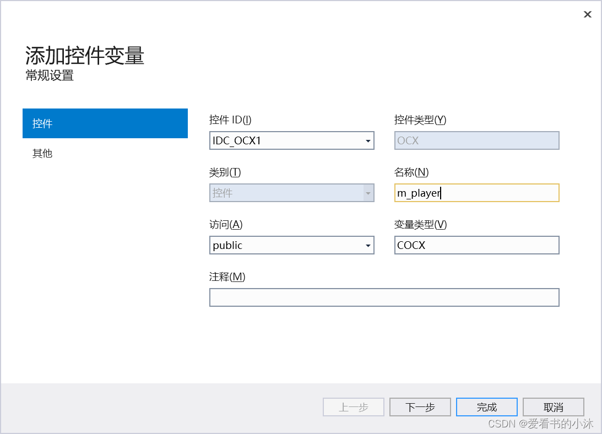Click in the 名称 field containing m_player

477,193
